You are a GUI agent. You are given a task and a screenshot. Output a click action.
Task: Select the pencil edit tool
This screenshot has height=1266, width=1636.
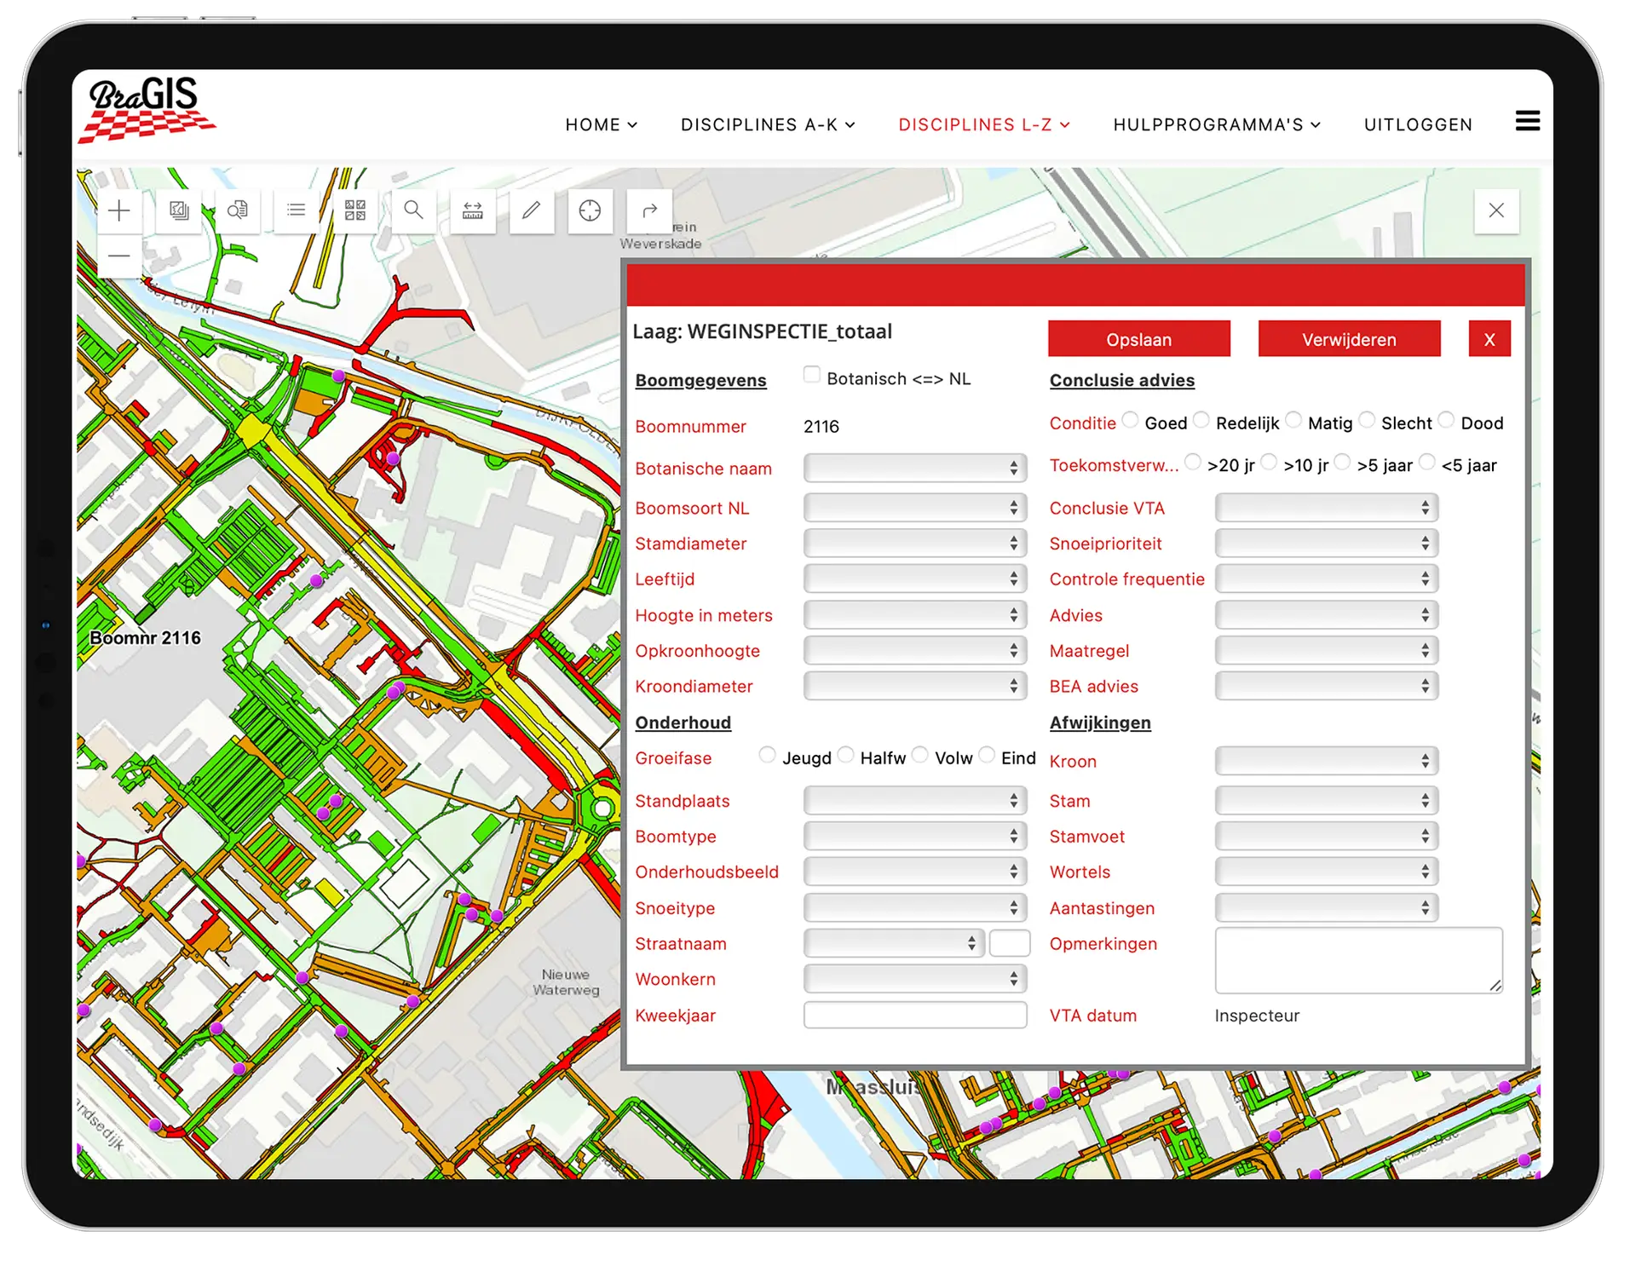tap(532, 210)
